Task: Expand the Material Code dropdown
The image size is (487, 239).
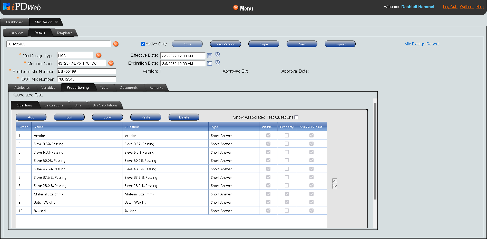Action: coord(111,63)
